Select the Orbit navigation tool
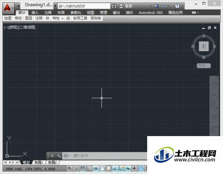The width and height of the screenshot is (223, 174). [214, 116]
